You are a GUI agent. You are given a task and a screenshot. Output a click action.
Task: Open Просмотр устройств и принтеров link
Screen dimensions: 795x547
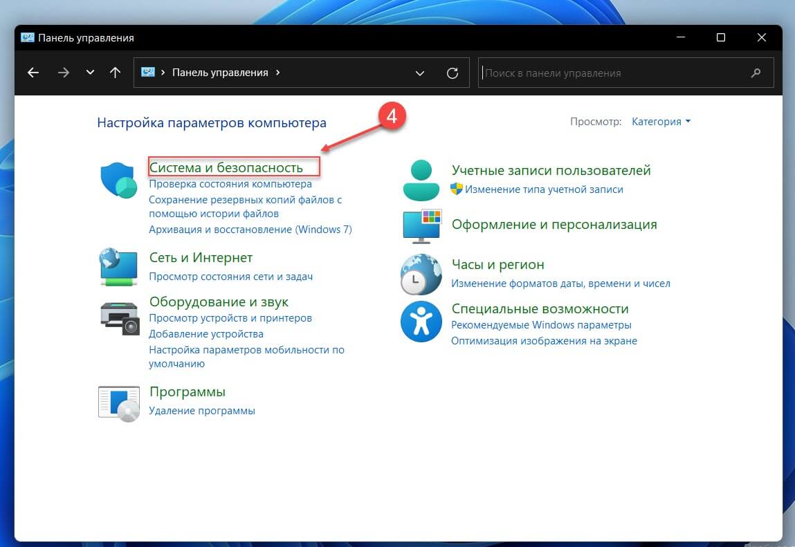tap(230, 318)
